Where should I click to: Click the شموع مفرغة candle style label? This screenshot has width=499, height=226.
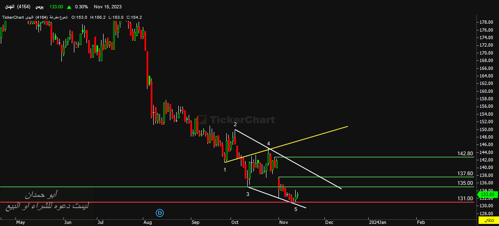click(x=59, y=17)
